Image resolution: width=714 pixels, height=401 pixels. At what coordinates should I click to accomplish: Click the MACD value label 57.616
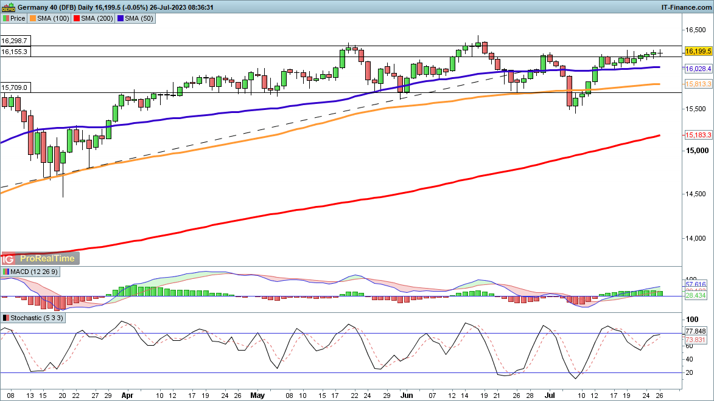[695, 284]
